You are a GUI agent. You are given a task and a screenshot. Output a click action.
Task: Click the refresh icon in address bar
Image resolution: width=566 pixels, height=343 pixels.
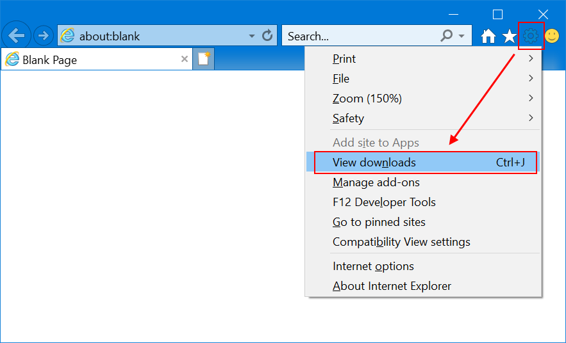[x=267, y=35]
